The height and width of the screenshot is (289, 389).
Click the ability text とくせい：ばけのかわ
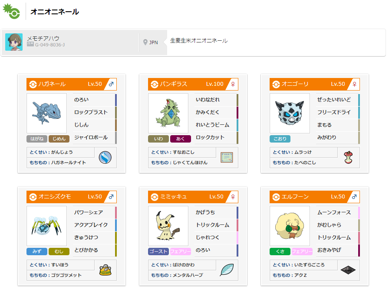point(173,265)
